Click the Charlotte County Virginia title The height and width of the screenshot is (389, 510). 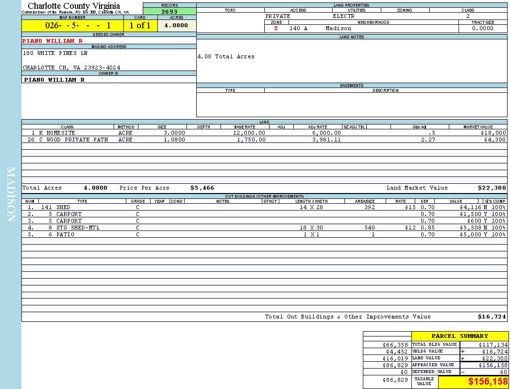[74, 6]
